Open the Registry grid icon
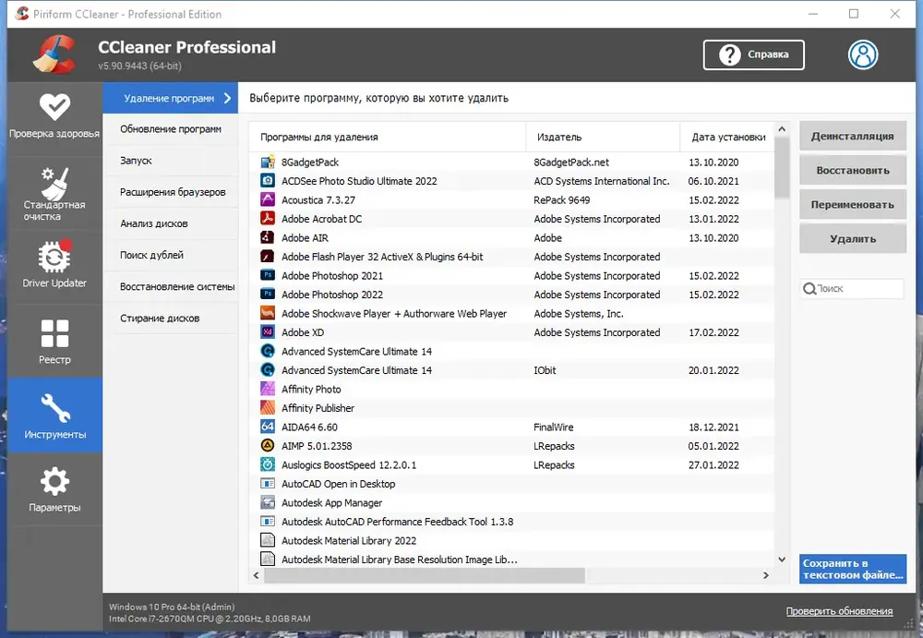This screenshot has width=923, height=638. [x=54, y=333]
